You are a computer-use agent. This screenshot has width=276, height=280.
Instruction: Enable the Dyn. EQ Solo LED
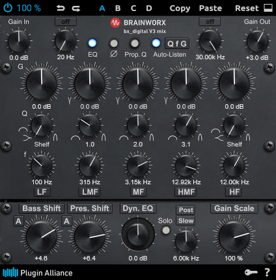(166, 231)
